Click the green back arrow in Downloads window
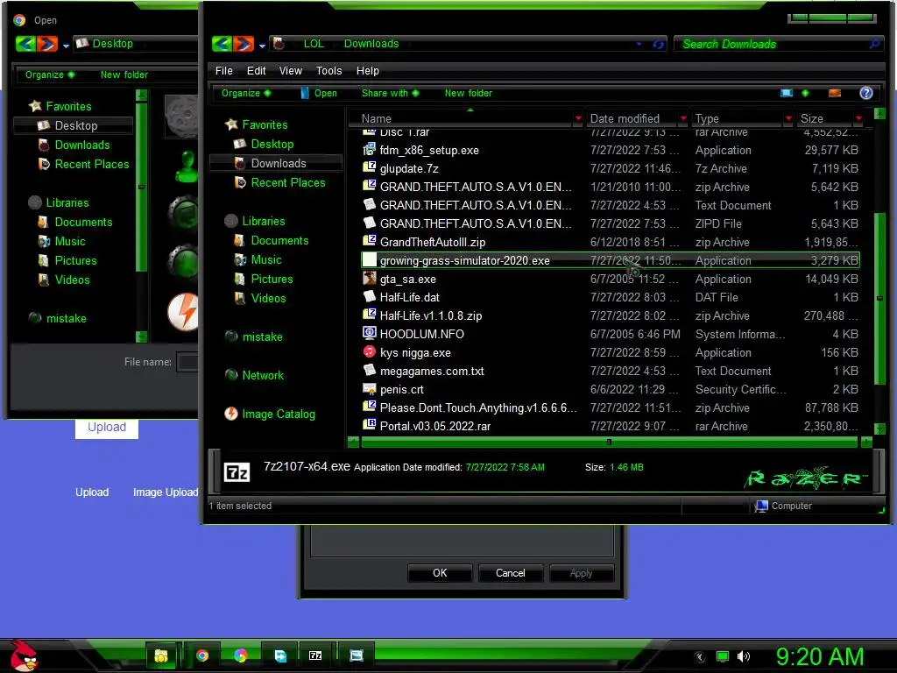The width and height of the screenshot is (897, 673). click(222, 44)
